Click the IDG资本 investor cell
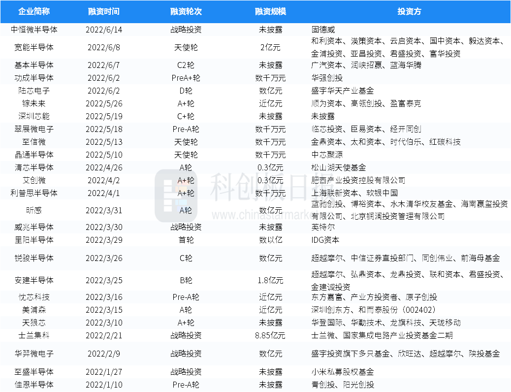This screenshot has height=392, width=511. (x=325, y=240)
